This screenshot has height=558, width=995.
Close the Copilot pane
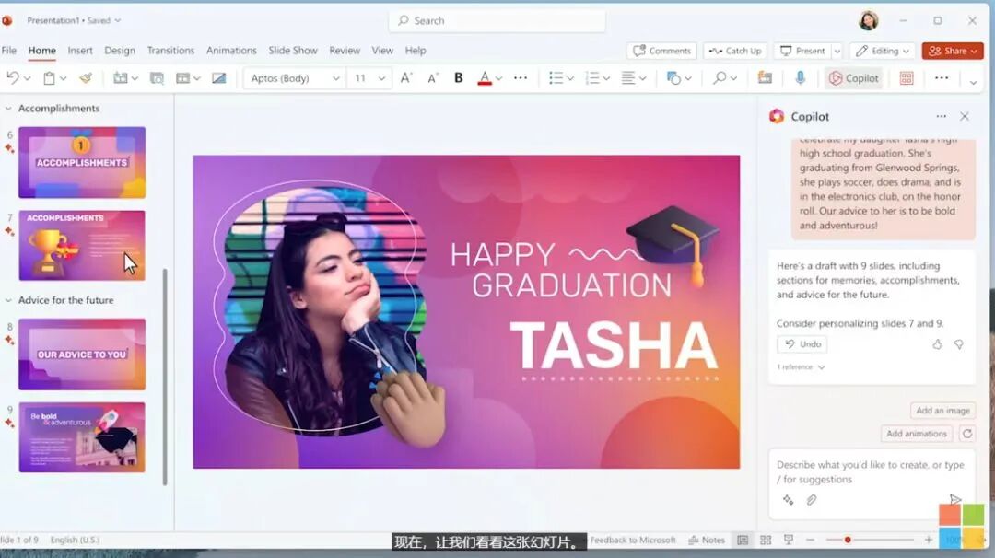coord(965,116)
